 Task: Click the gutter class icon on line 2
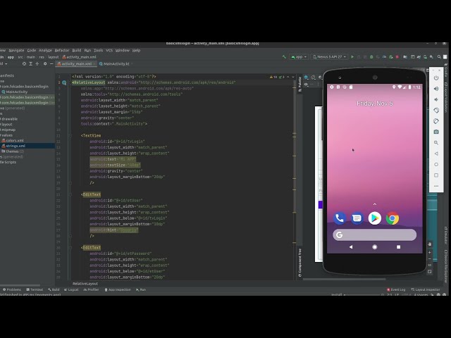pyautogui.click(x=64, y=83)
